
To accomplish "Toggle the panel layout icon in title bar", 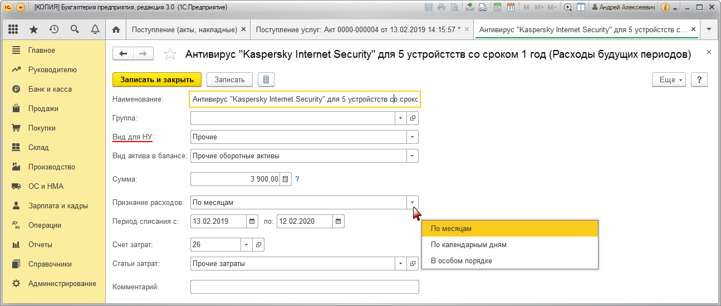I will click(x=581, y=7).
